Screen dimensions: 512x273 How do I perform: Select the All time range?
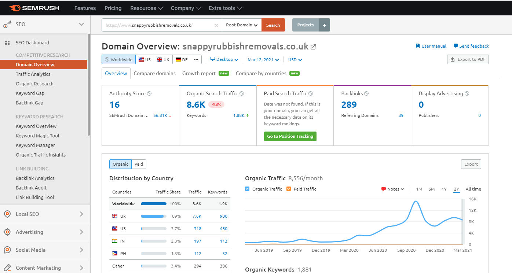tap(473, 189)
